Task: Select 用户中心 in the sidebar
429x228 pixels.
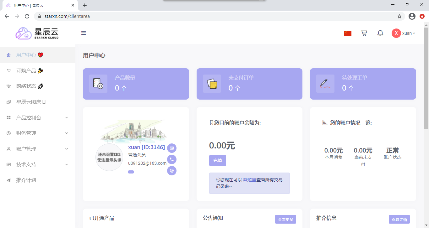Action: click(38, 55)
